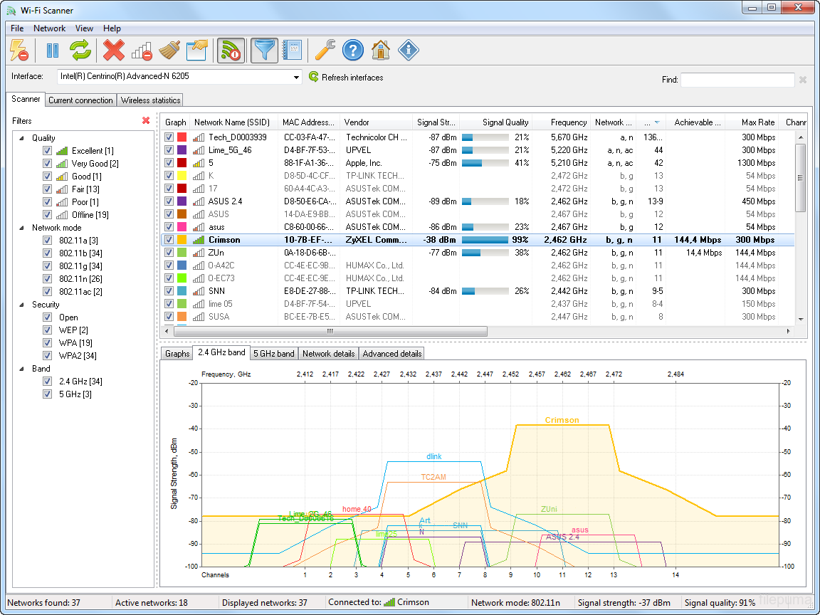Switch to the 5 GHz band tab
This screenshot has height=615, width=820.
click(273, 353)
